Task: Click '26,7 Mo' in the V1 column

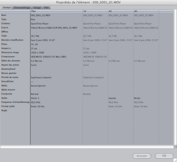Action: pyautogui.click(x=87, y=36)
